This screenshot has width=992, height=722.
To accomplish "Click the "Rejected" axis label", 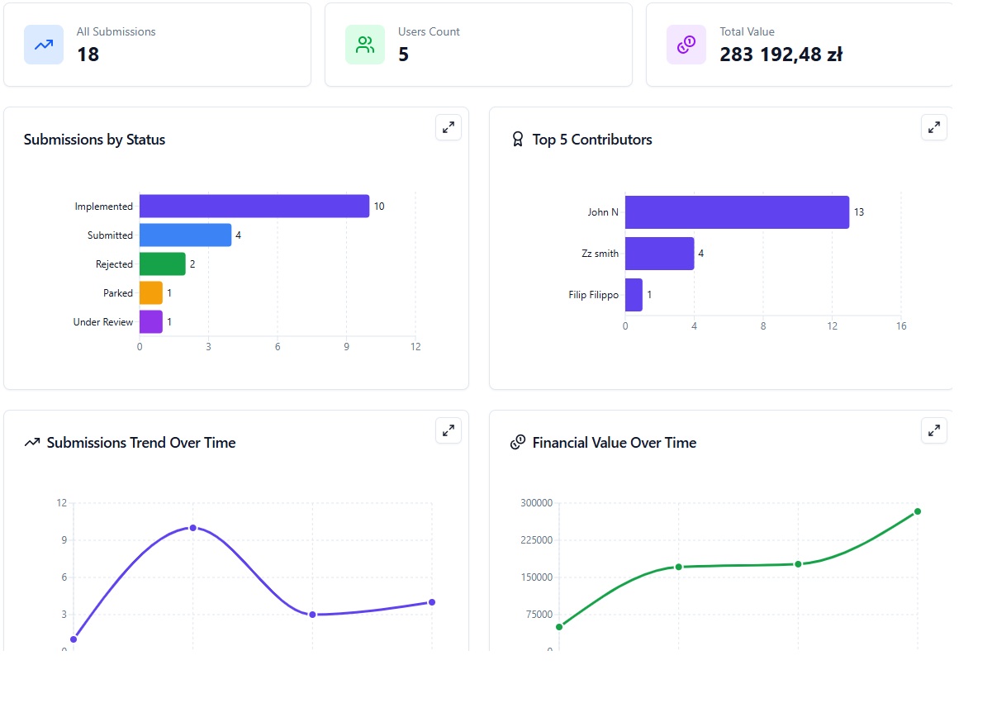I will click(x=114, y=264).
